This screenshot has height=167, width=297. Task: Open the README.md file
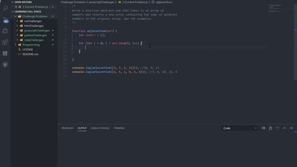(x=30, y=54)
